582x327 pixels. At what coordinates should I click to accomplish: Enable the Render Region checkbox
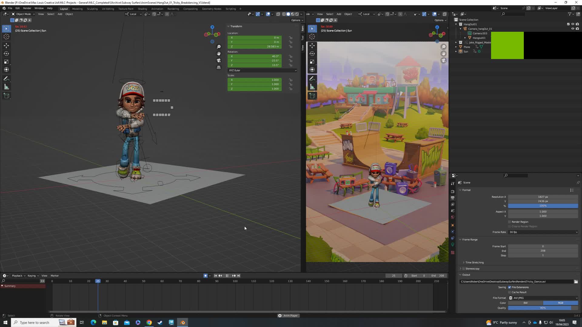tap(510, 222)
